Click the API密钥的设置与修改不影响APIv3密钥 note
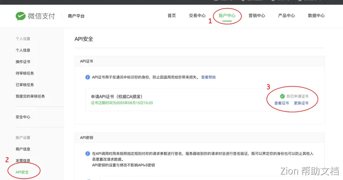343x180 pixels. pos(123,165)
